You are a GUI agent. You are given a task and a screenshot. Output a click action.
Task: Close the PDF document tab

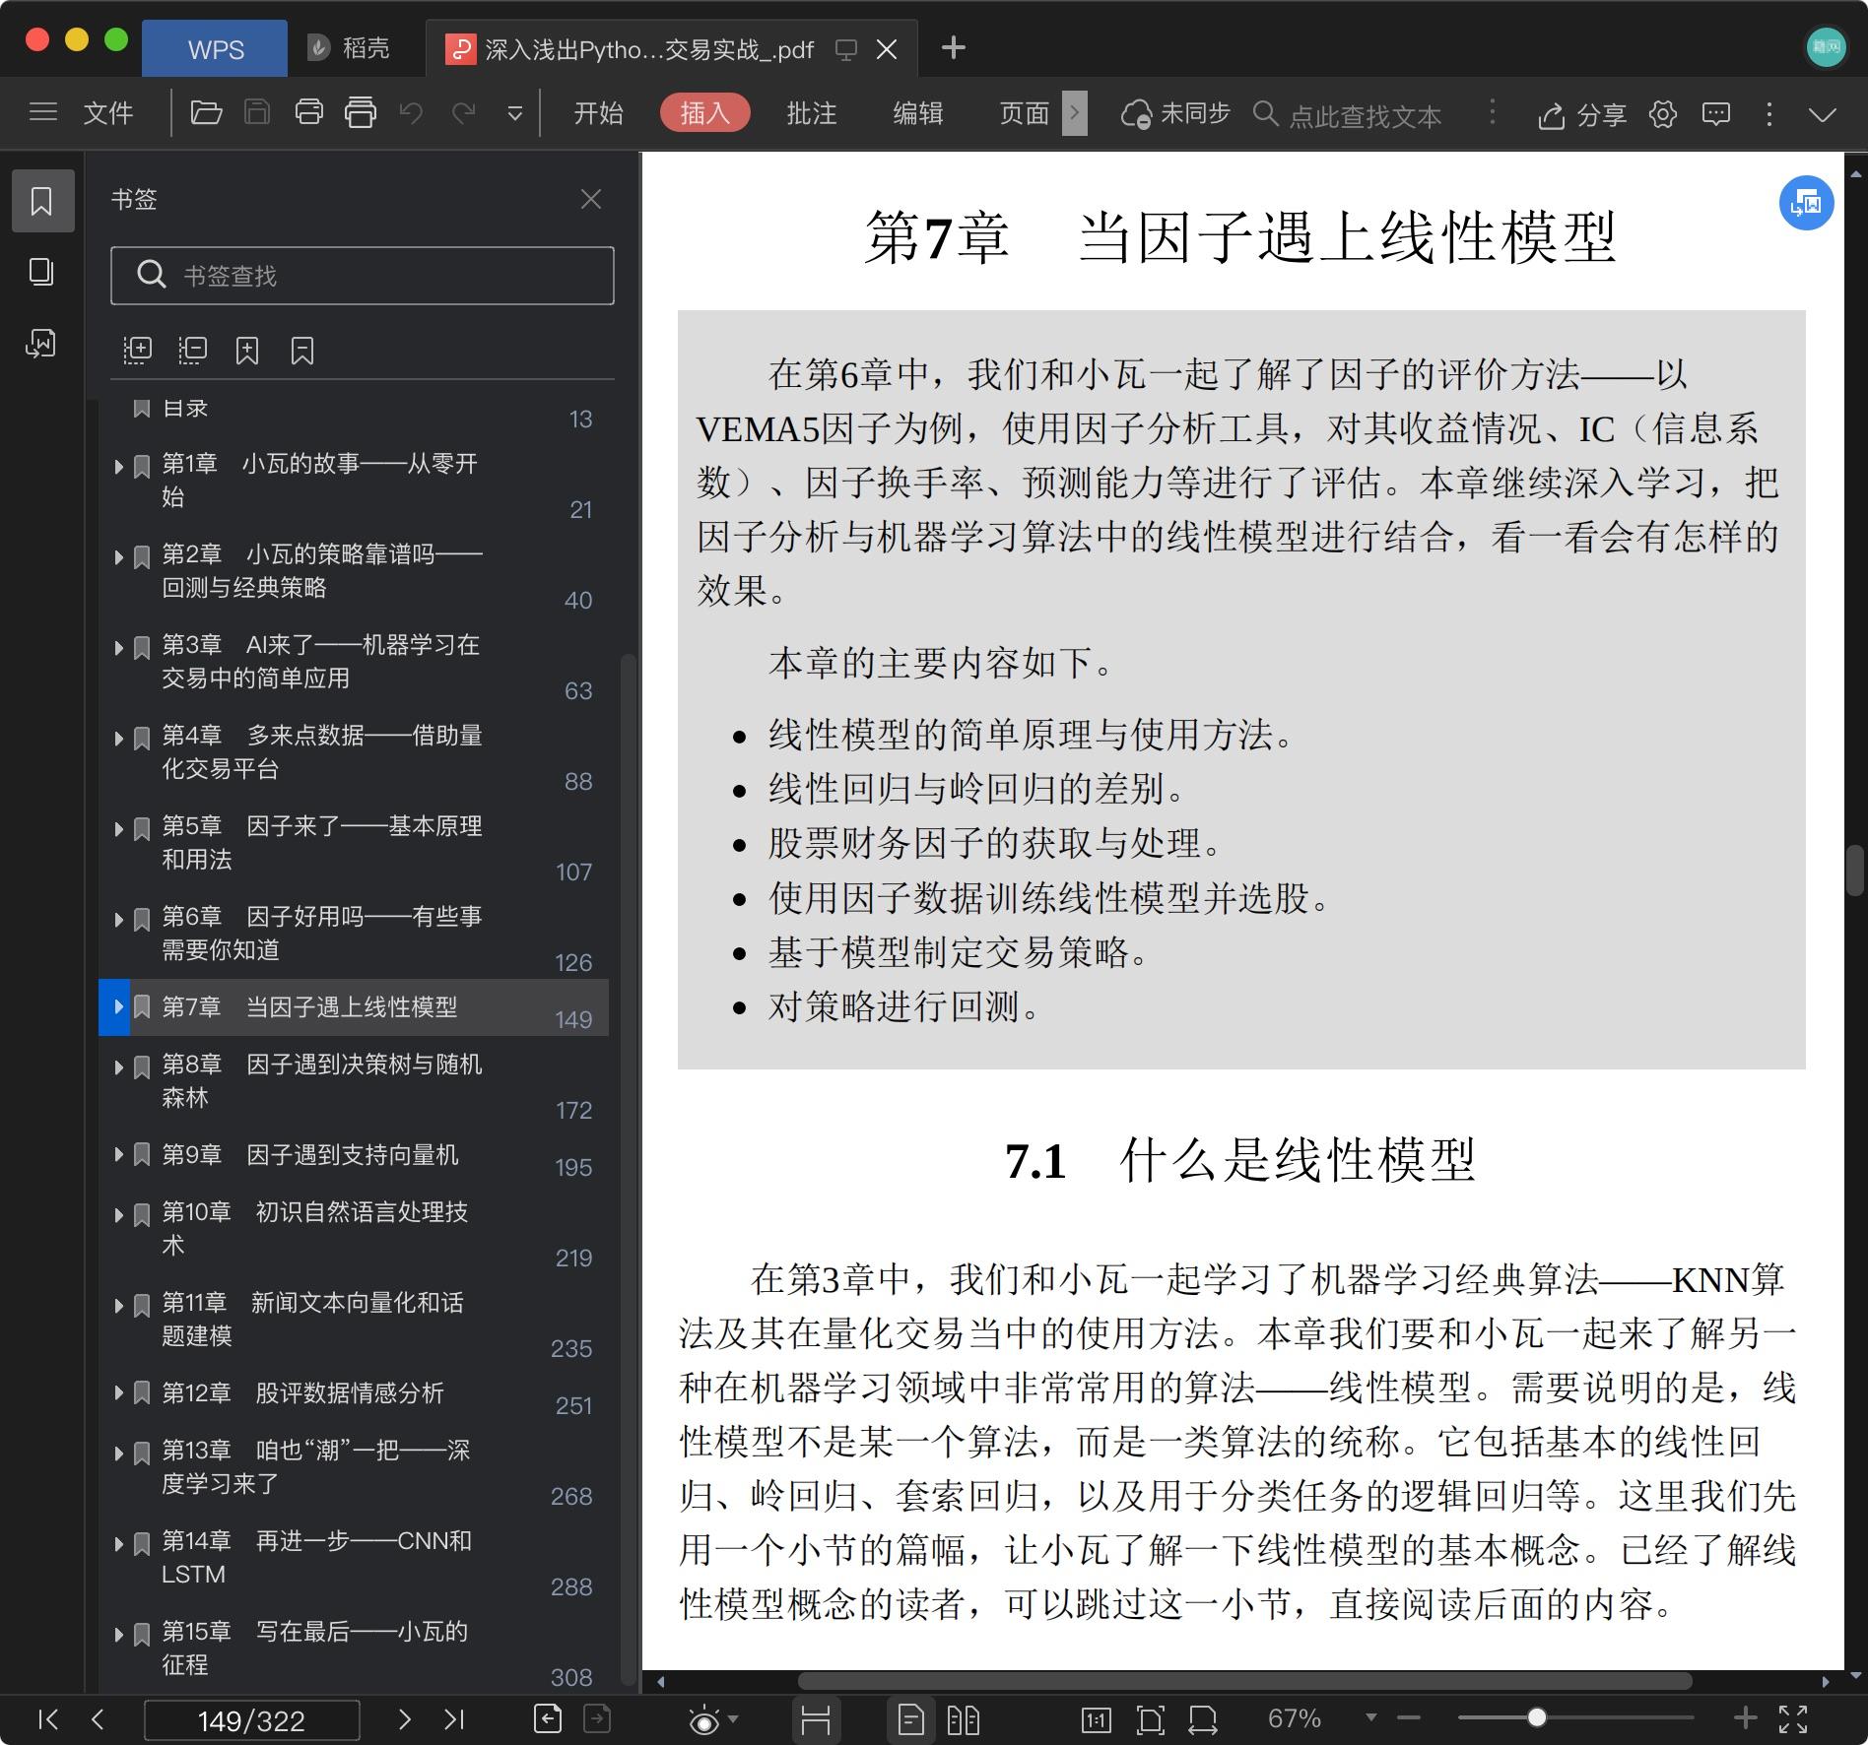(887, 49)
